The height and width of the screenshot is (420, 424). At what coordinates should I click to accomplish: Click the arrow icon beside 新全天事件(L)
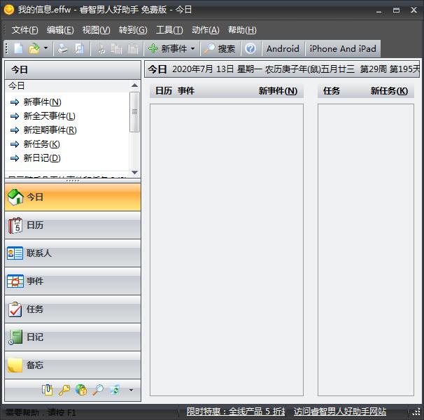15,116
